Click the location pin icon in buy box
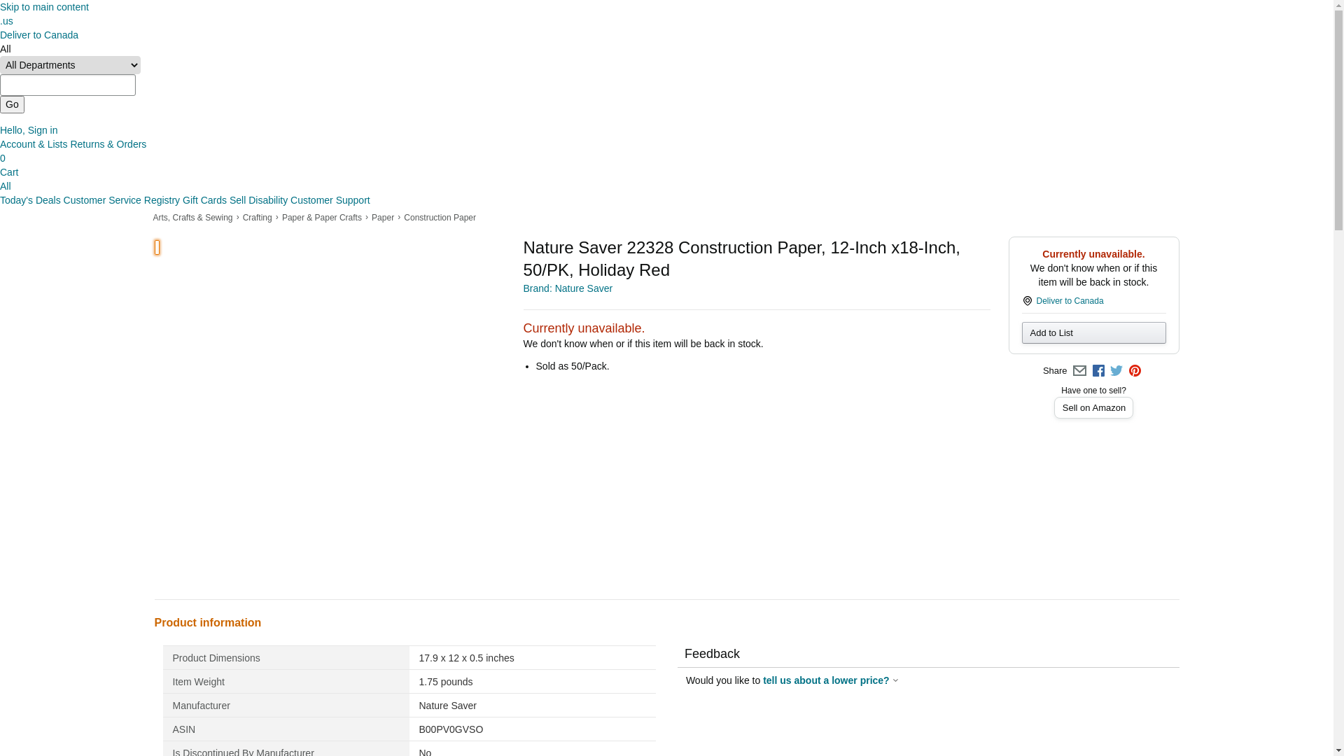 1027,301
